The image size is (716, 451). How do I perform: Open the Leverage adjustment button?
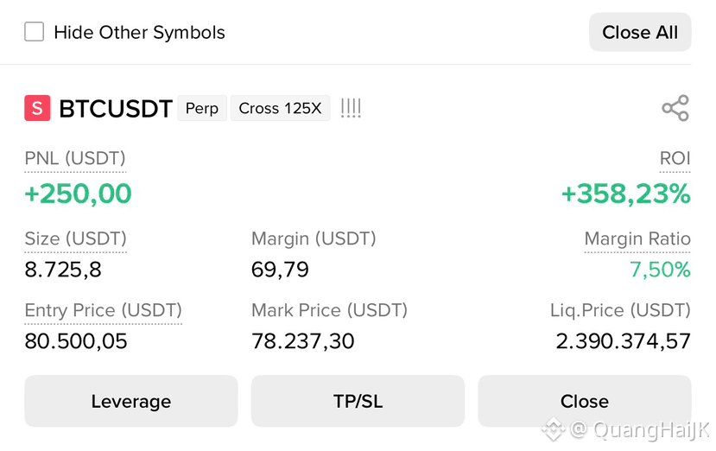[131, 401]
